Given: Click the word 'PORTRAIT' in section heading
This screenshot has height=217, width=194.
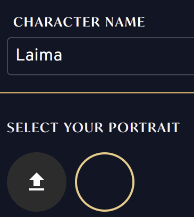Looking at the screenshot, I should tap(144, 127).
